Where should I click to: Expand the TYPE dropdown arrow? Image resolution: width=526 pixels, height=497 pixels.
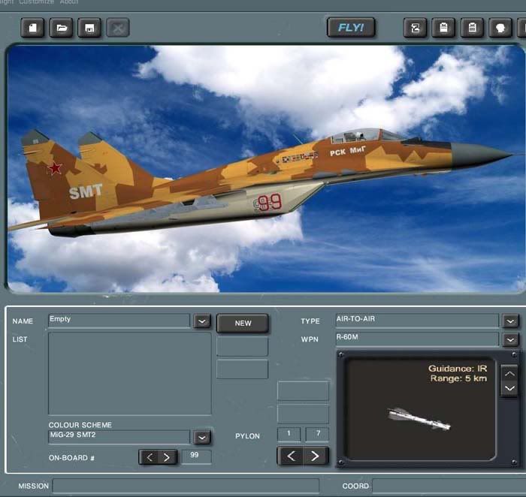(510, 321)
